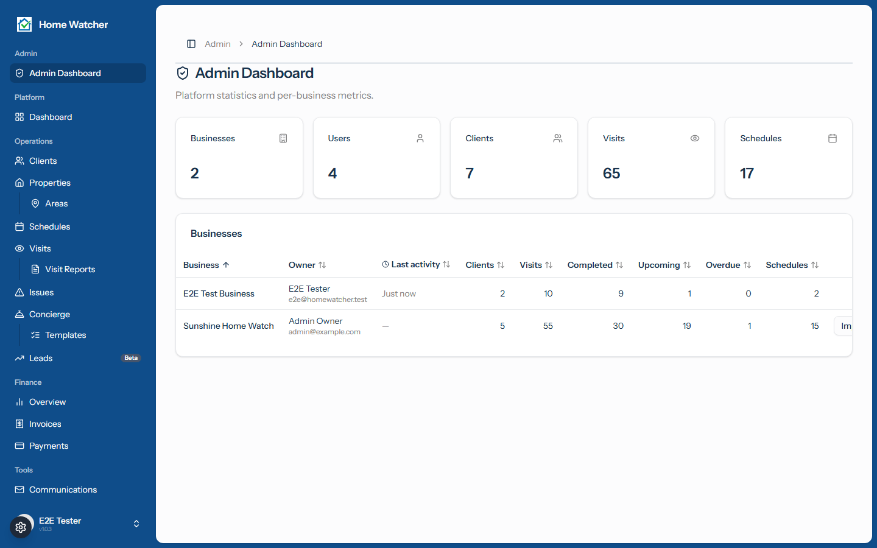Click the warning triangle icon beside Issues

point(19,292)
